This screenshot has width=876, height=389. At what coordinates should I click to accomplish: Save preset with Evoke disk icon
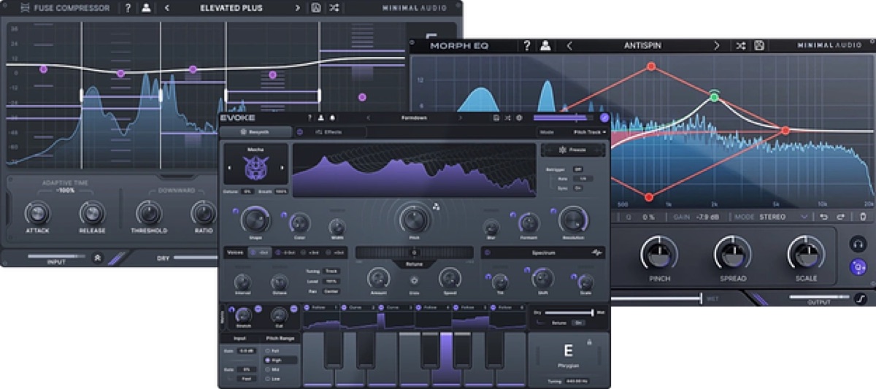pyautogui.click(x=496, y=118)
